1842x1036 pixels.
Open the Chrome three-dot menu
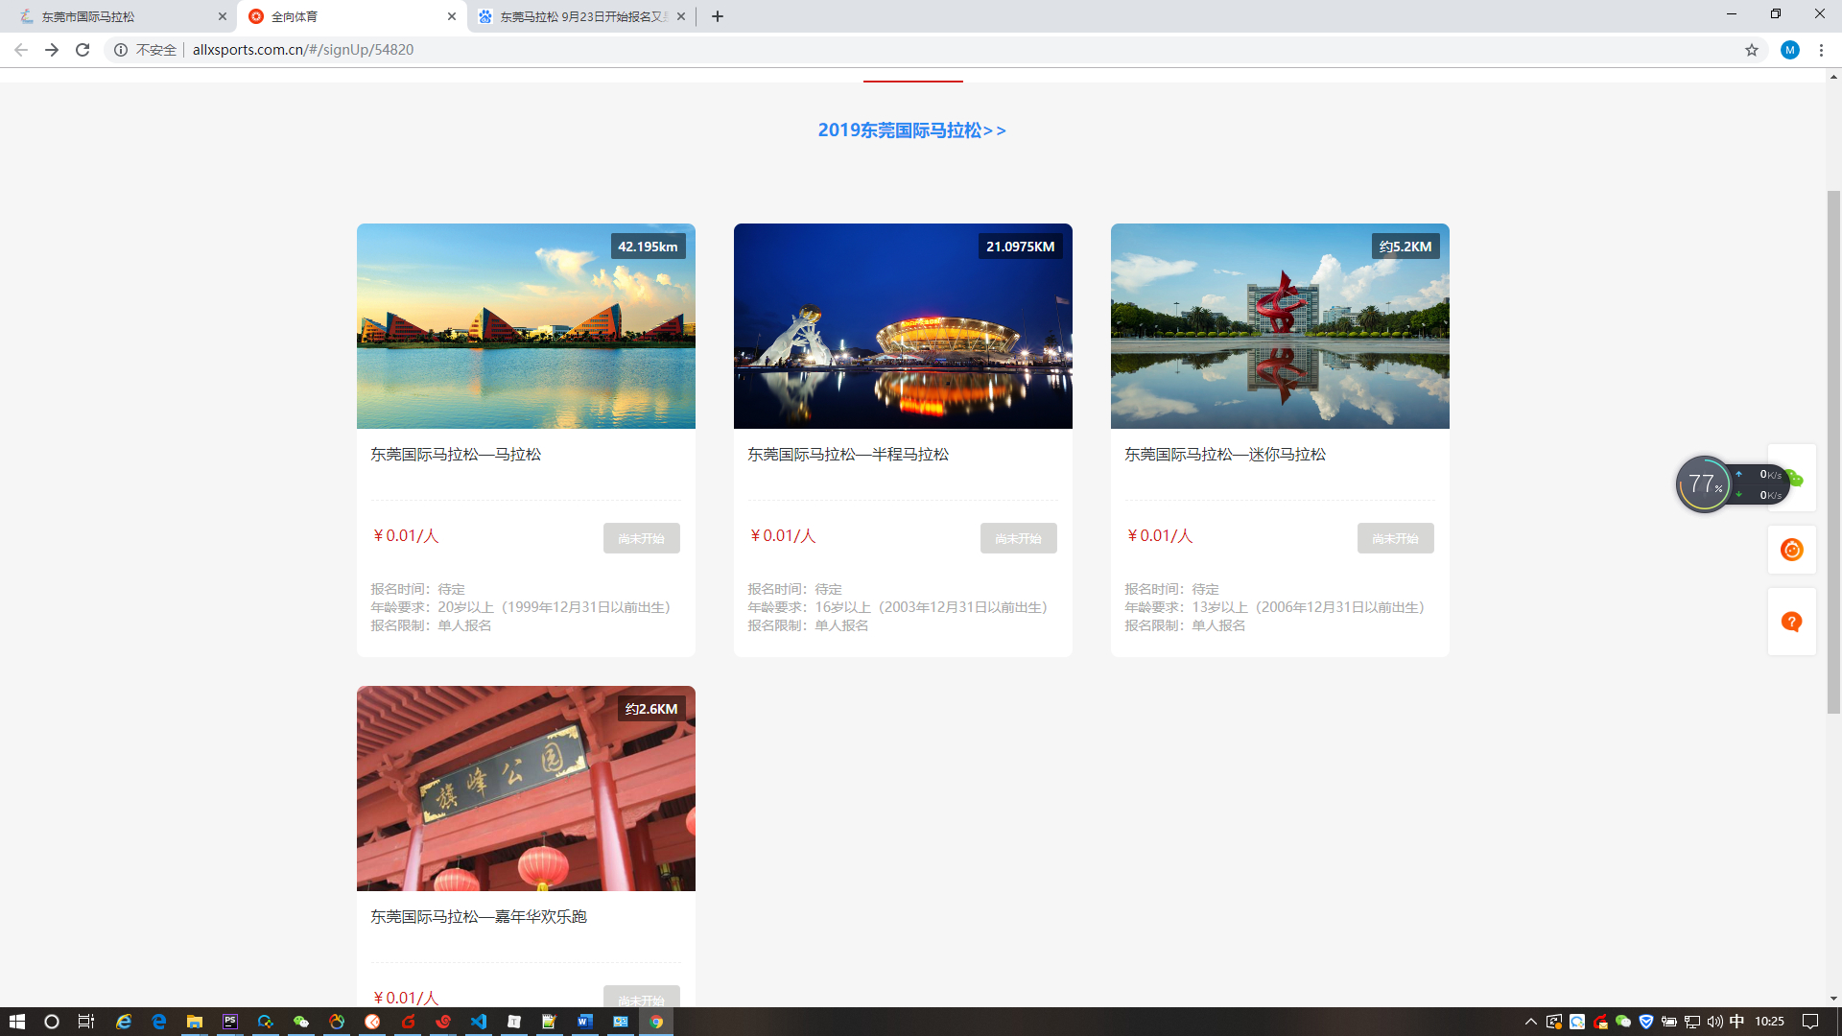(1821, 50)
